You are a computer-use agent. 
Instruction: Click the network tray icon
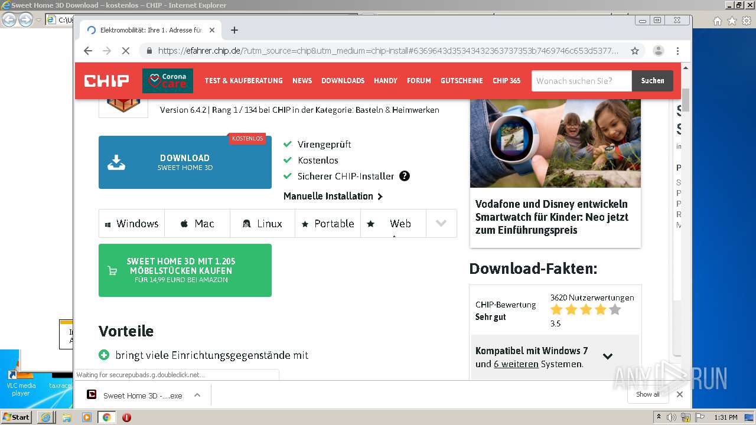click(686, 417)
